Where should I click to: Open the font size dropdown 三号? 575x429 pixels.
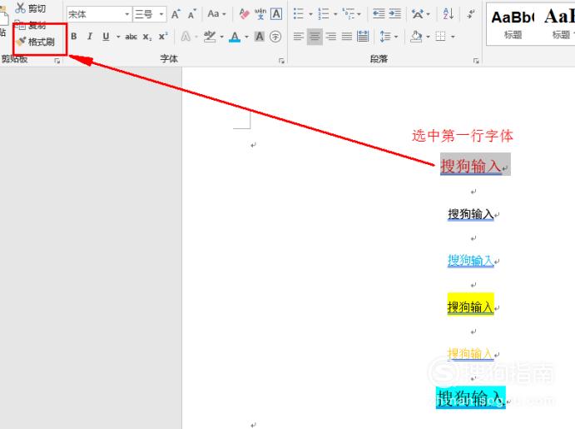point(150,14)
